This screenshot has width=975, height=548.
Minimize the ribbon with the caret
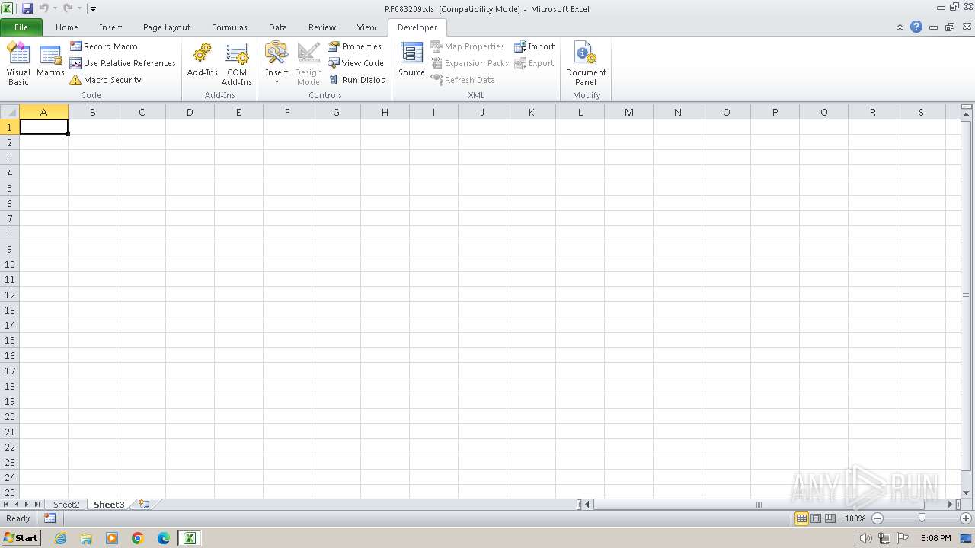(900, 27)
